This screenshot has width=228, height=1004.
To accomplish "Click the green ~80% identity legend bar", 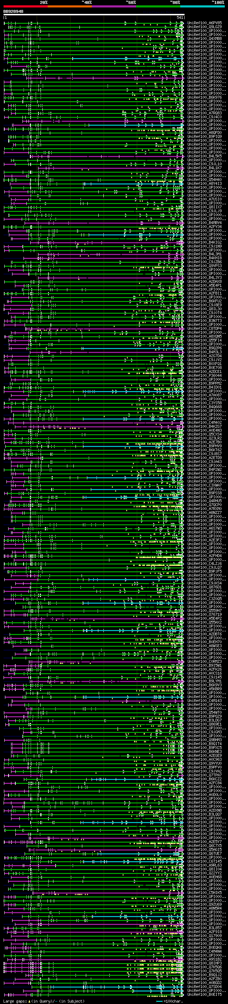I will (158, 6).
